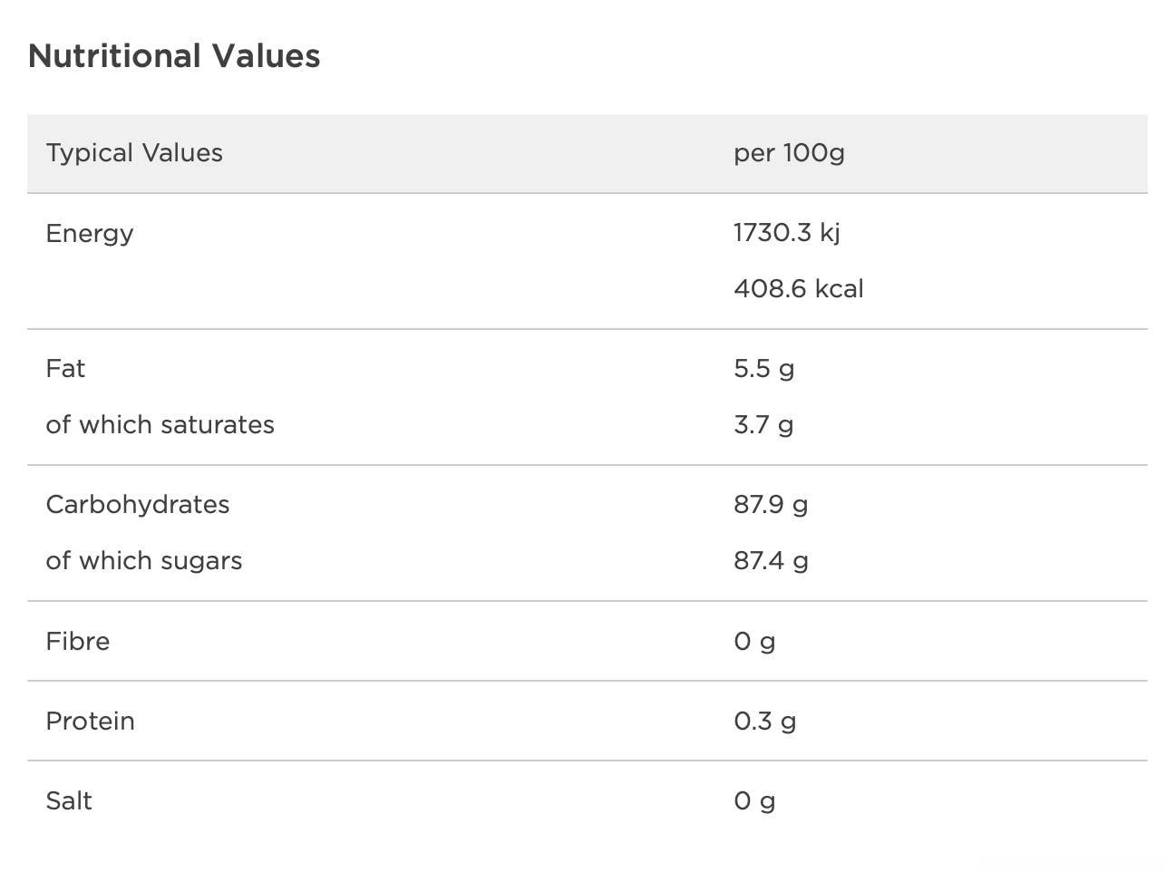Click the 1730.3 kj energy value
The width and height of the screenshot is (1166, 872).
(786, 232)
